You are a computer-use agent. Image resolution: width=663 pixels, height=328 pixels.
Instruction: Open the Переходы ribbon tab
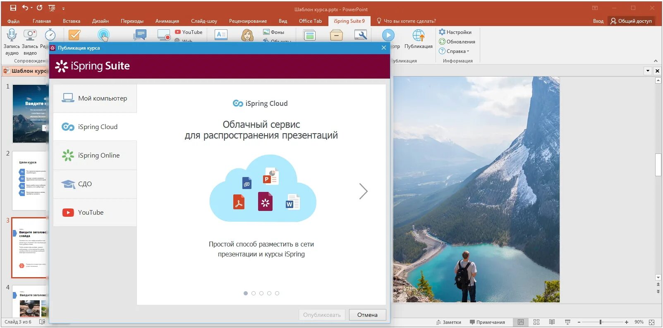pyautogui.click(x=132, y=21)
